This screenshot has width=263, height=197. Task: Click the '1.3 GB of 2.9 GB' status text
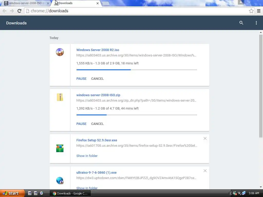pos(107,63)
